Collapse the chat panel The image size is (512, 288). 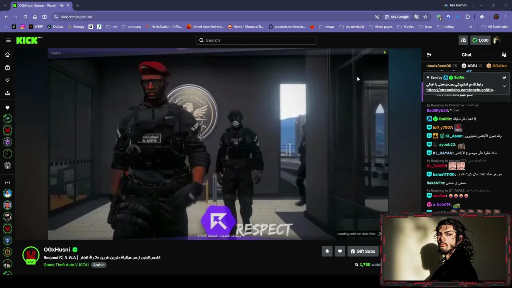click(429, 55)
